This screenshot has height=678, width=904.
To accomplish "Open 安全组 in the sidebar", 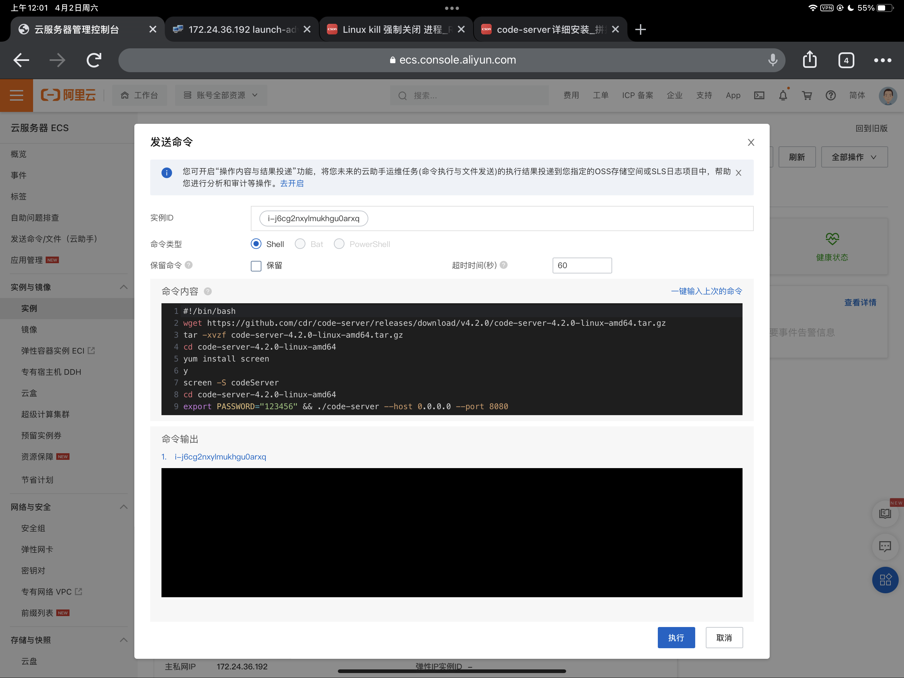I will [x=33, y=528].
